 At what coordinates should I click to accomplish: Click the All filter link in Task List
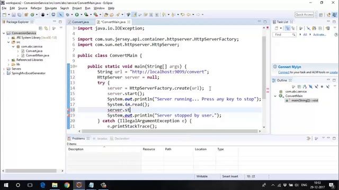tap(305, 35)
